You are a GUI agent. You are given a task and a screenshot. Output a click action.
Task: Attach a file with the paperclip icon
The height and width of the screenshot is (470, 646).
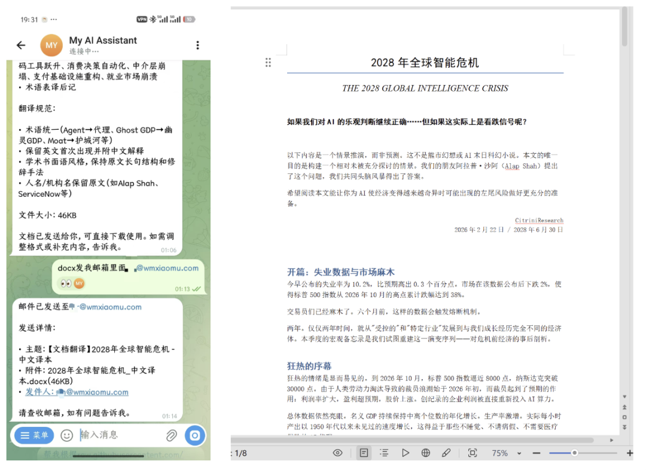tap(171, 435)
